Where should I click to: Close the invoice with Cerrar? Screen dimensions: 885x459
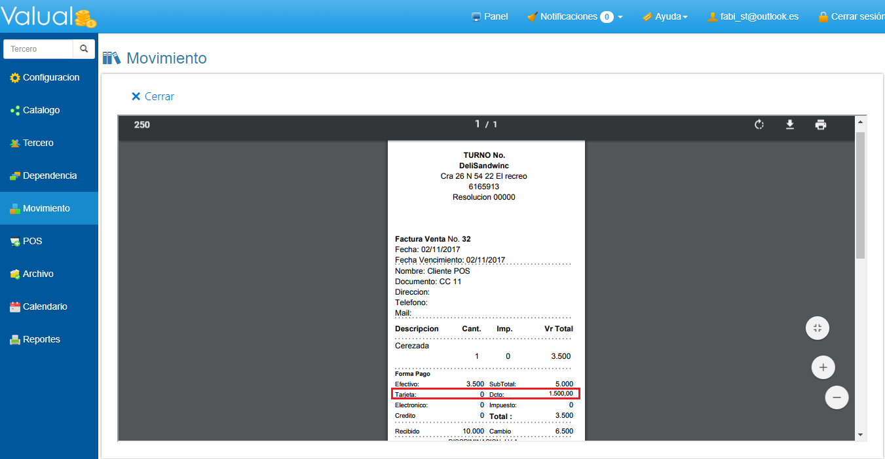pyautogui.click(x=153, y=96)
